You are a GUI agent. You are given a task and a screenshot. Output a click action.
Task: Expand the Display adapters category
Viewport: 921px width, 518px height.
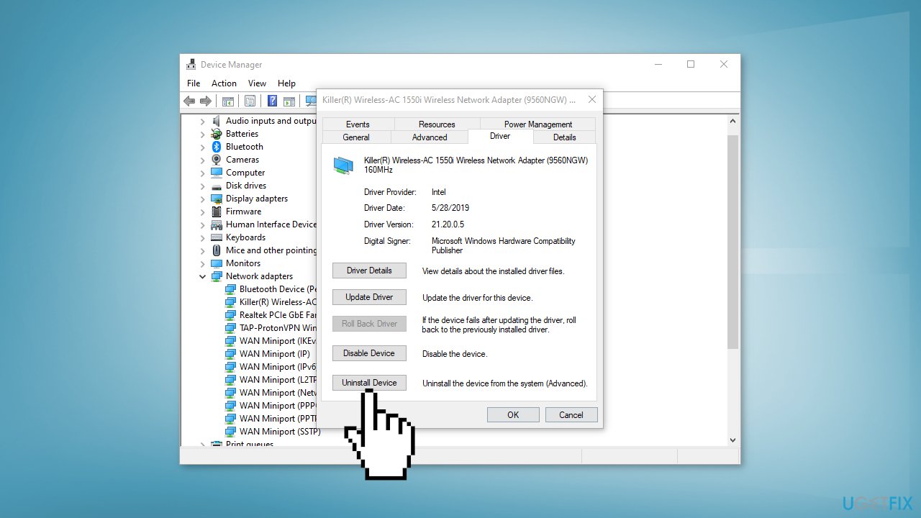click(x=202, y=198)
